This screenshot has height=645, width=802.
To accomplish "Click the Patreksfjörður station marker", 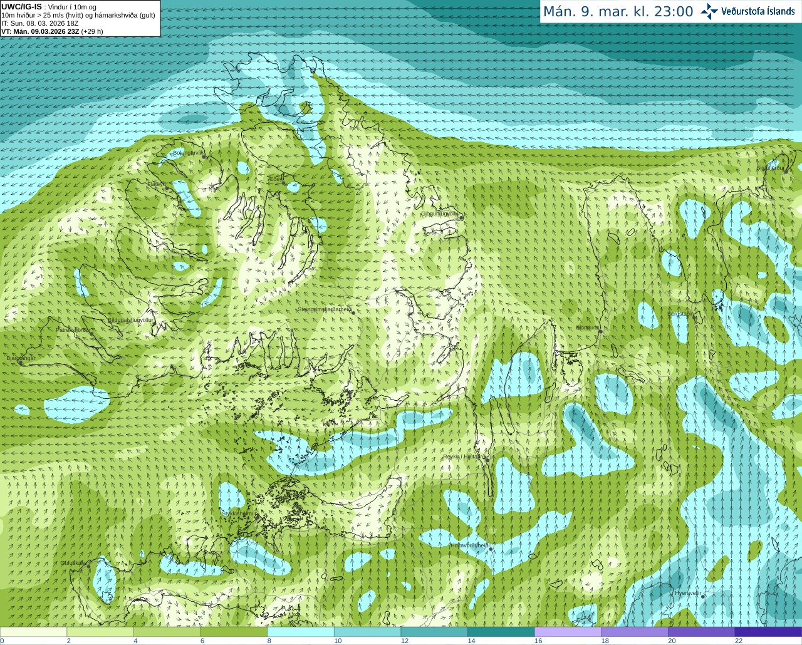I will pos(91,333).
